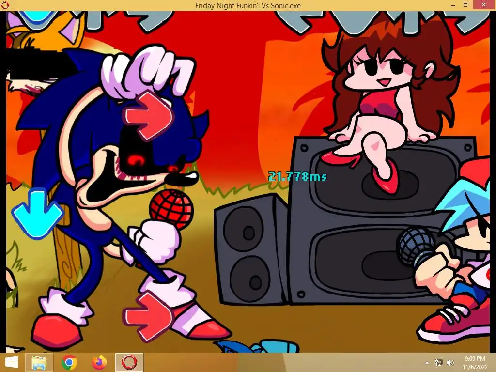Show hidden system tray icons

(427, 363)
